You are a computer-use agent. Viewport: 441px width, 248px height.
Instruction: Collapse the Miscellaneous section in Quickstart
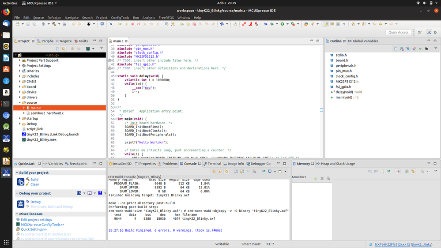(17, 214)
